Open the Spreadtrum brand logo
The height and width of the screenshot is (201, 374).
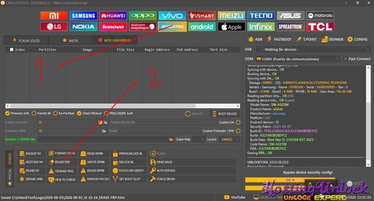[x=290, y=27]
